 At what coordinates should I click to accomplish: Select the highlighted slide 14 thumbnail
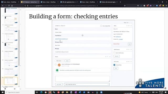tap(11, 81)
